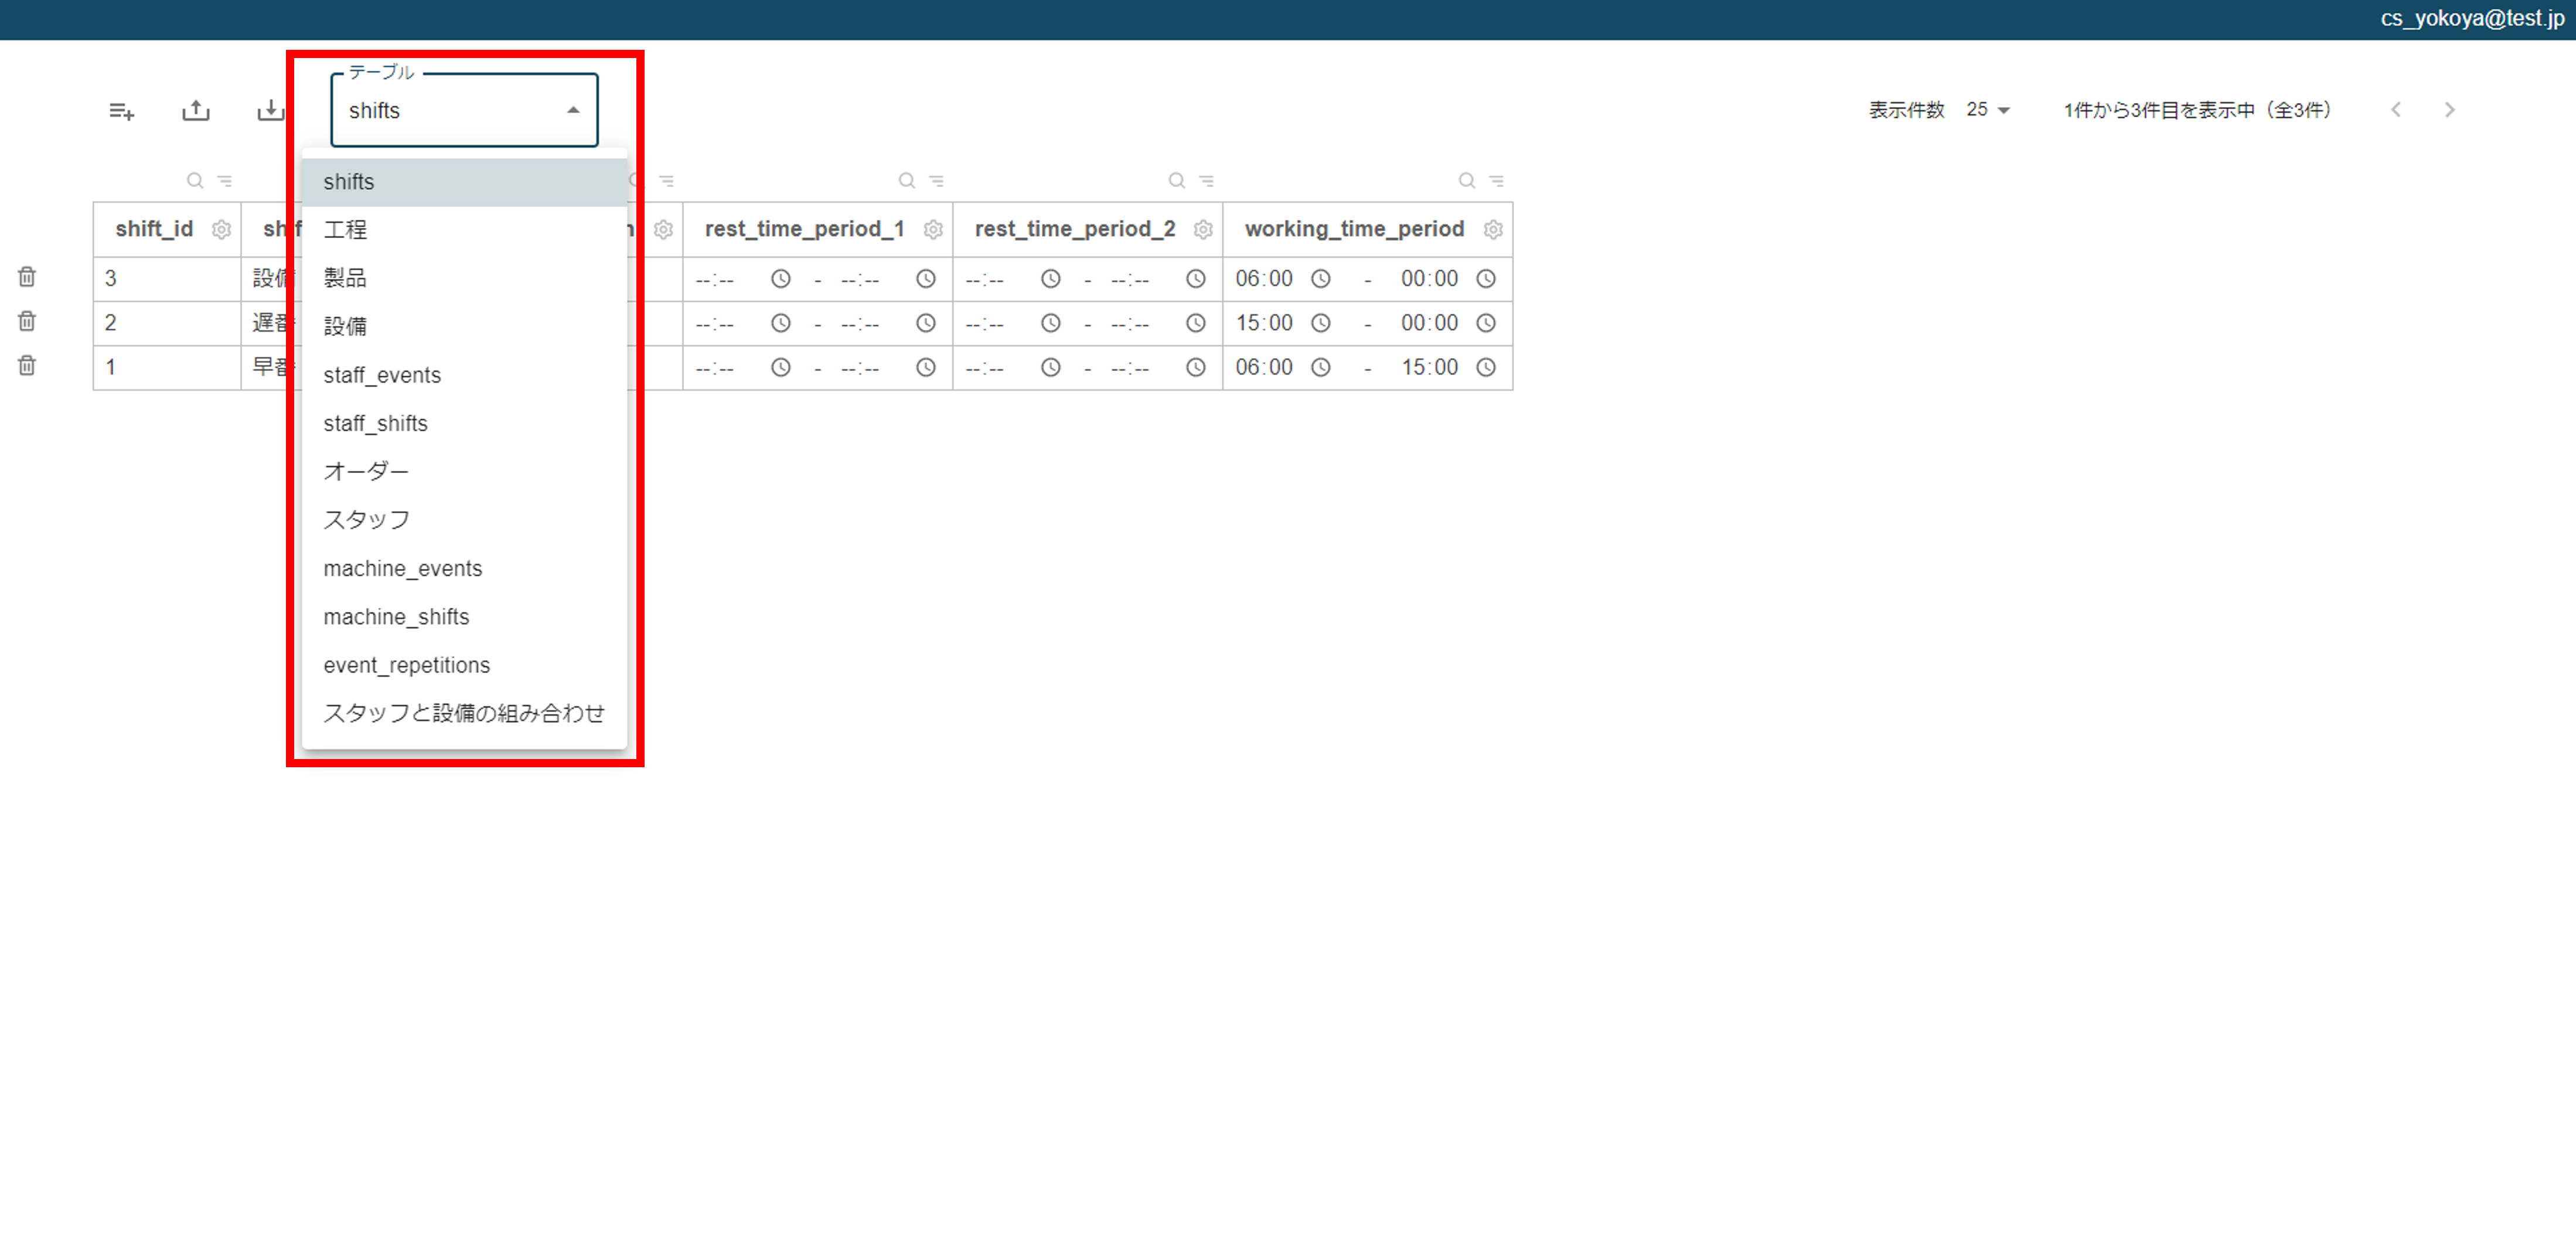Click the record count text 全3件
The width and height of the screenshot is (2576, 1242).
(2299, 110)
